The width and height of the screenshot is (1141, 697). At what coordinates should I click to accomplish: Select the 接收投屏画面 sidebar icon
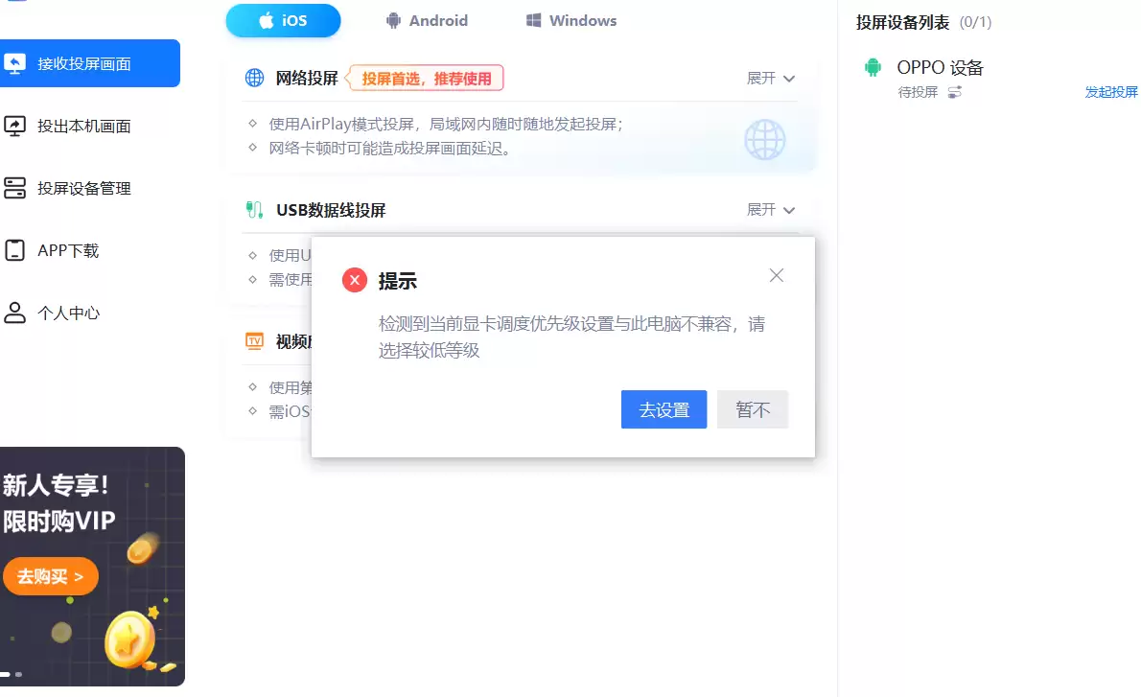(15, 63)
